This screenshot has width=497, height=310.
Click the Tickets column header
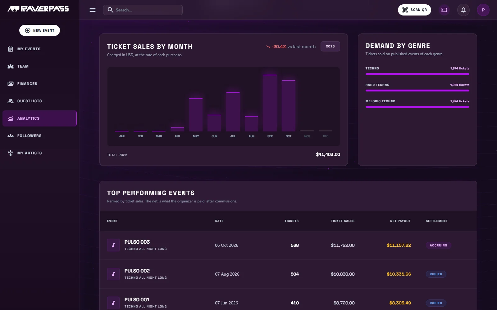291,221
